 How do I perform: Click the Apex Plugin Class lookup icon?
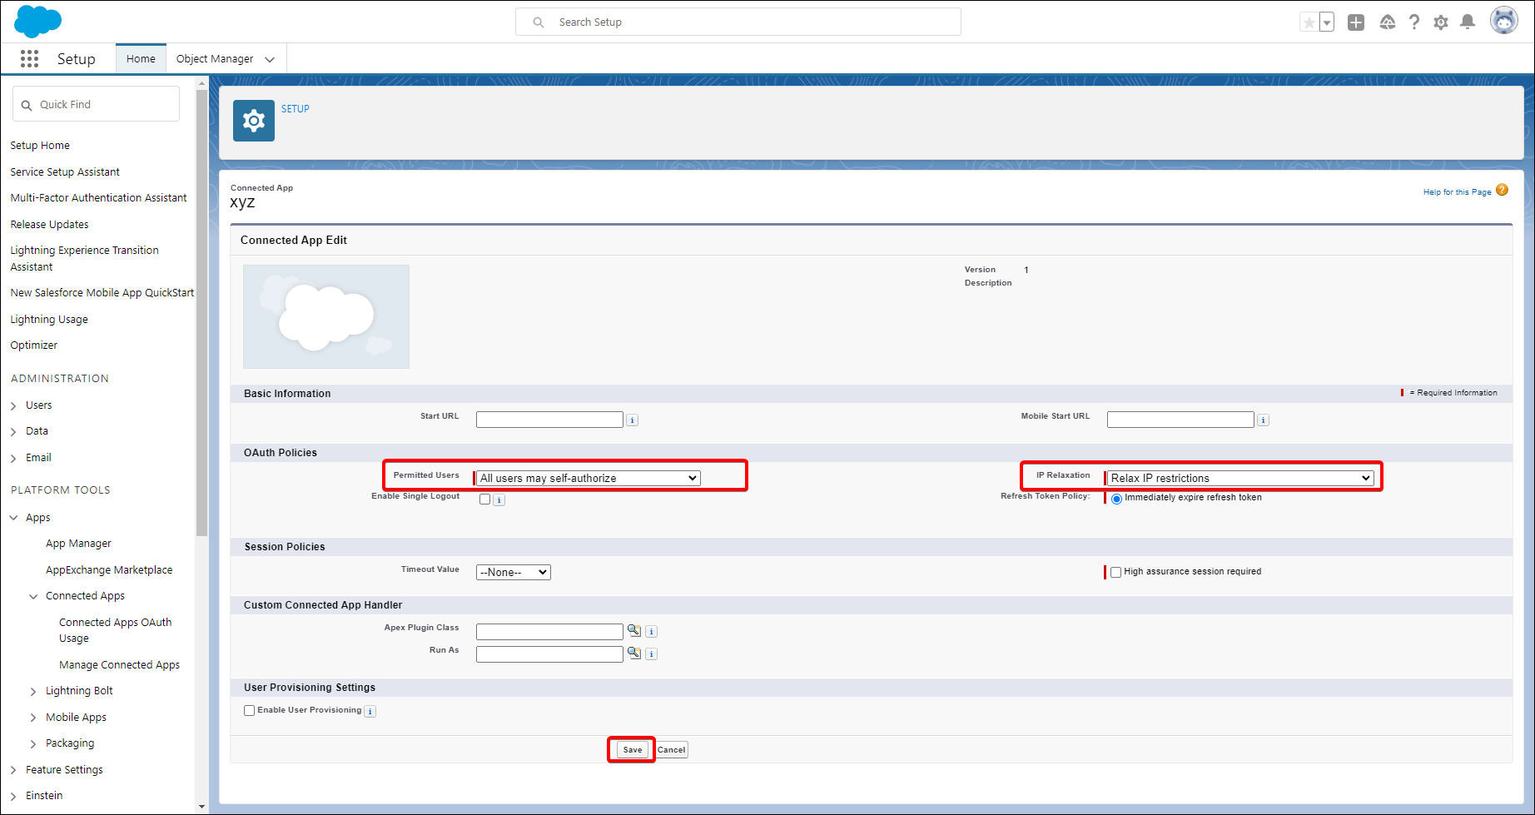(634, 631)
